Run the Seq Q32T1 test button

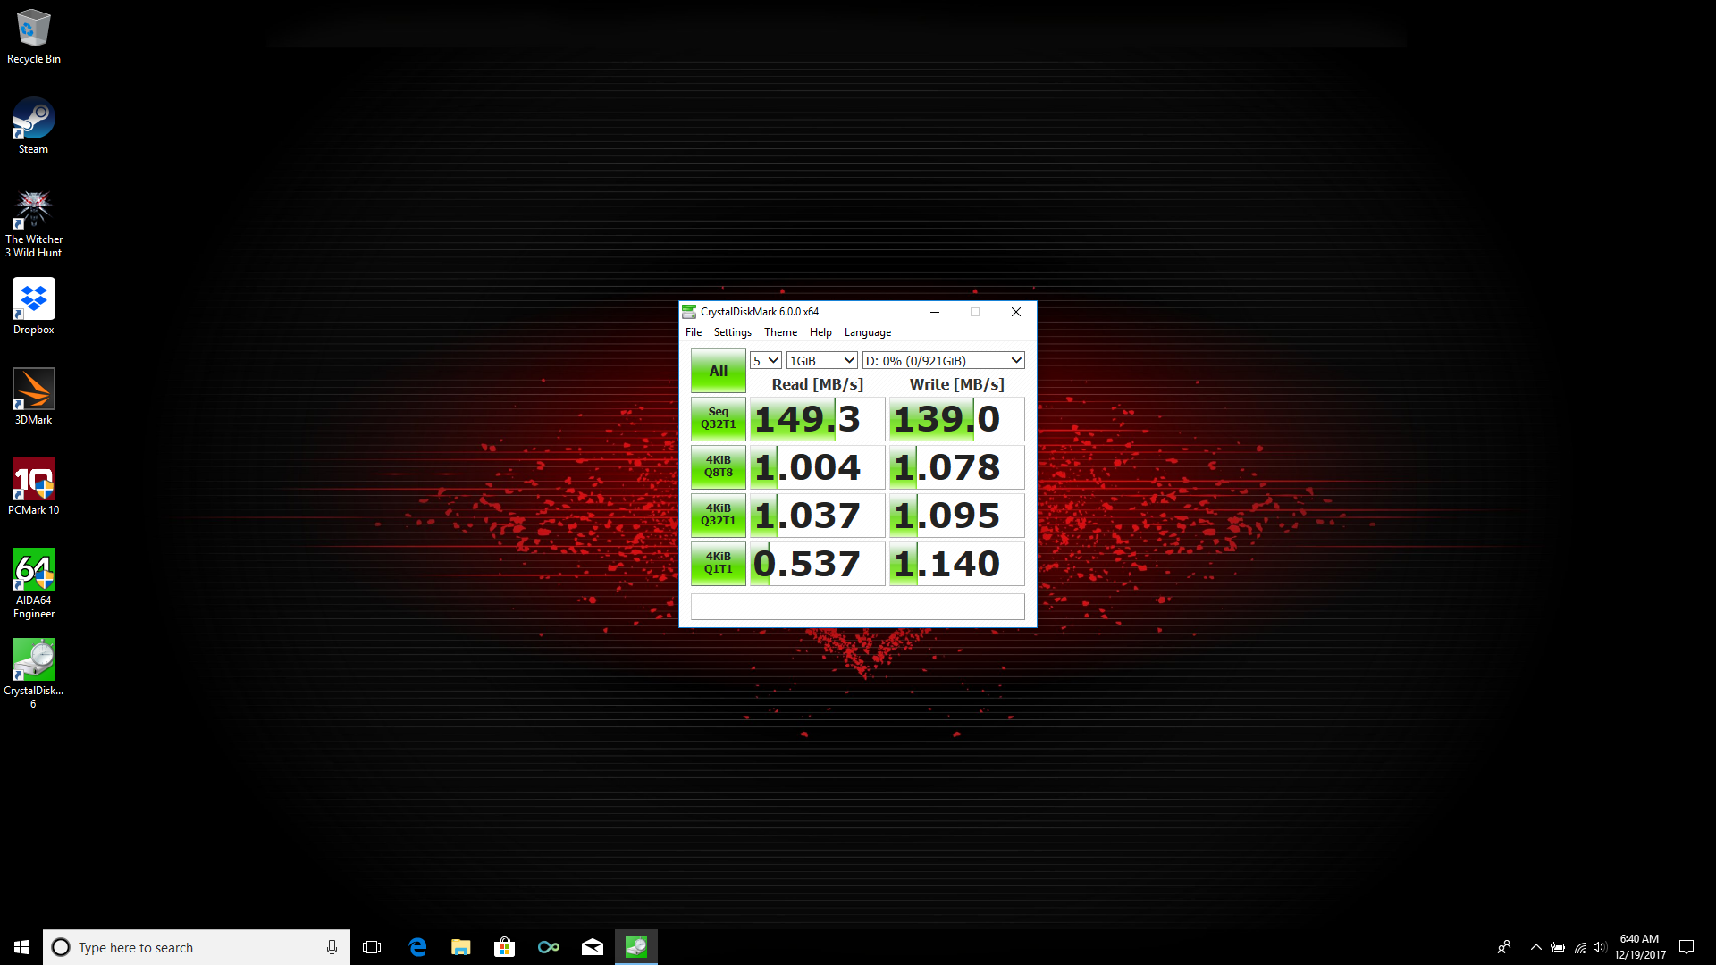718,418
